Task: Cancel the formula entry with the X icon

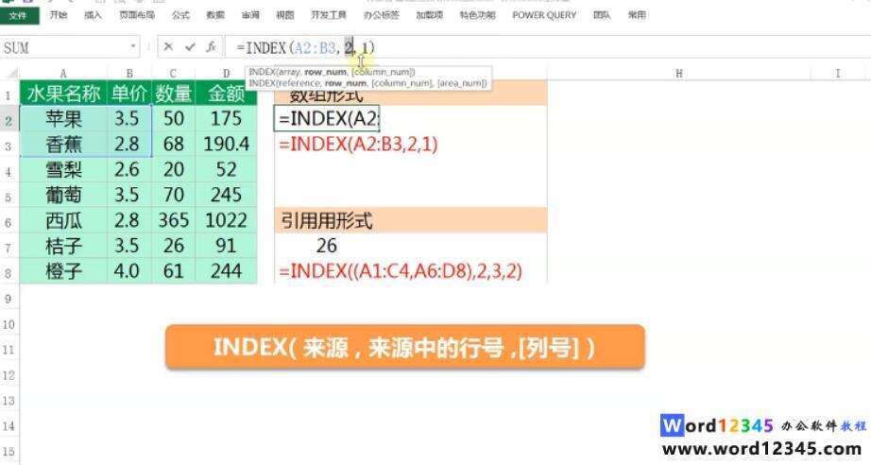Action: click(x=168, y=47)
